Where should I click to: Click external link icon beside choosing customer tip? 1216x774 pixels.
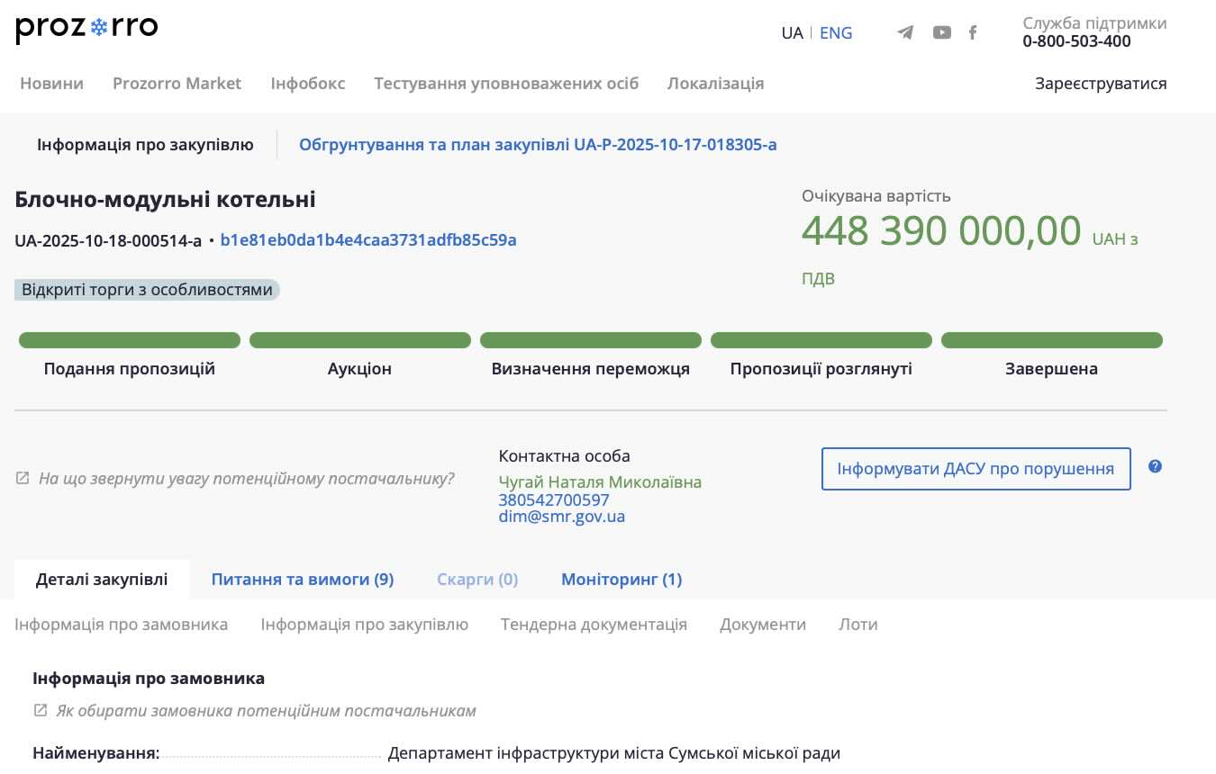[x=40, y=710]
